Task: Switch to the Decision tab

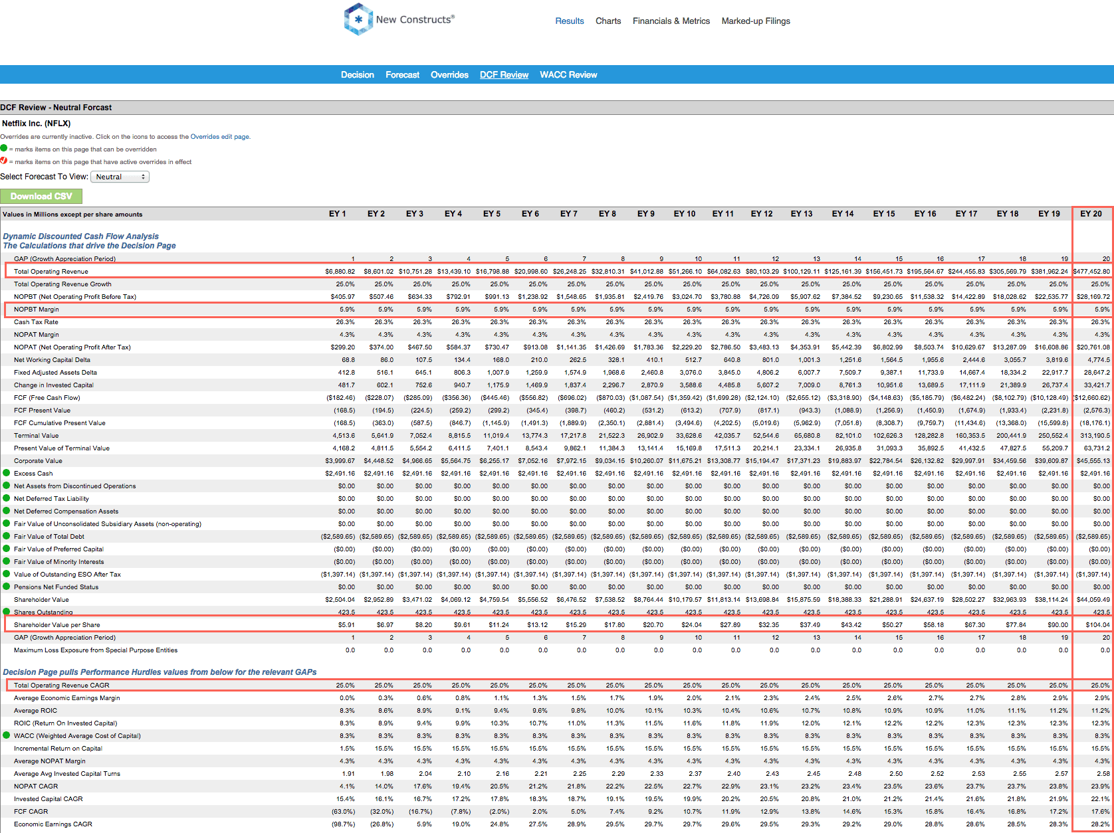Action: 358,75
